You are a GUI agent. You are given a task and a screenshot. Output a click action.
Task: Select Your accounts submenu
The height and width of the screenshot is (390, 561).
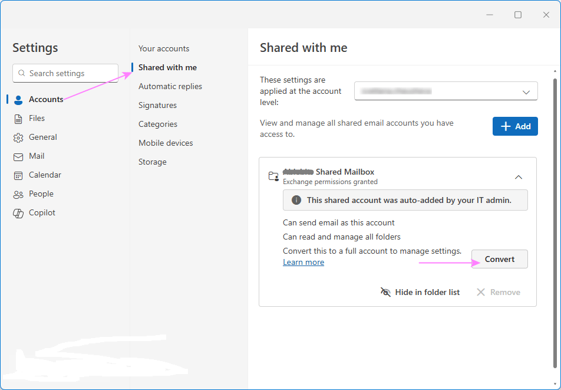point(164,49)
